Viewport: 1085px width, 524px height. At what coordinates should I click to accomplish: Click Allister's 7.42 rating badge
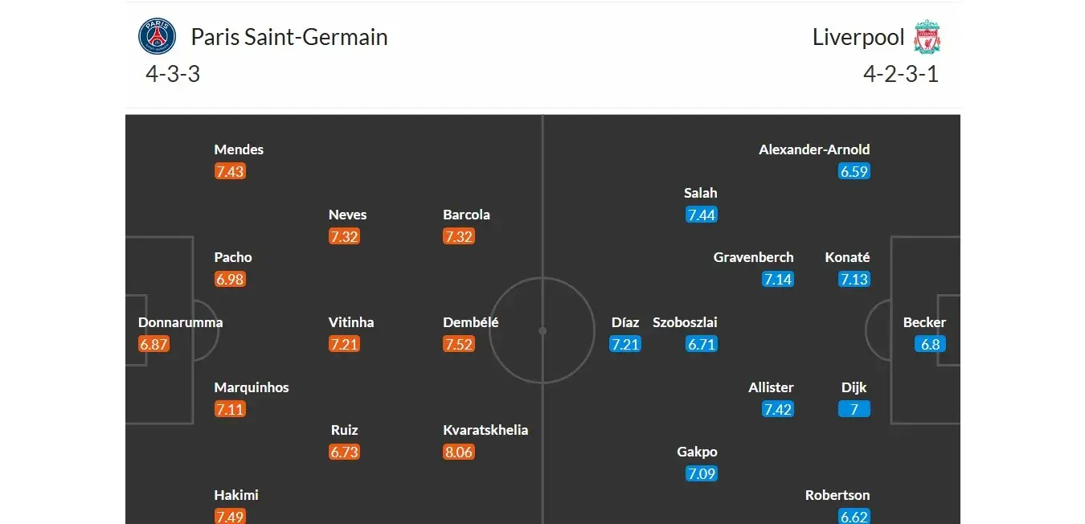coord(778,409)
